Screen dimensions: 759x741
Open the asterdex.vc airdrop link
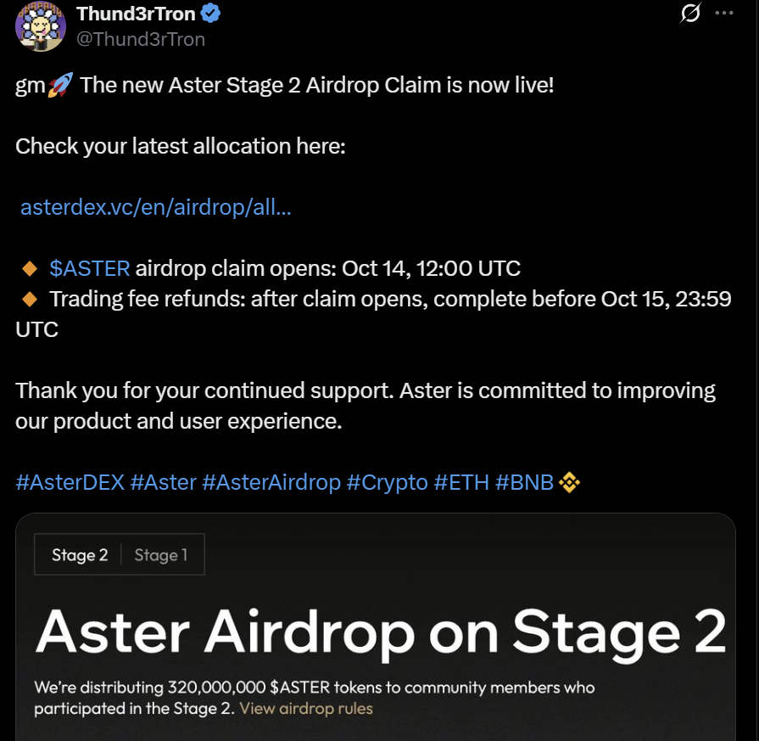tap(153, 206)
